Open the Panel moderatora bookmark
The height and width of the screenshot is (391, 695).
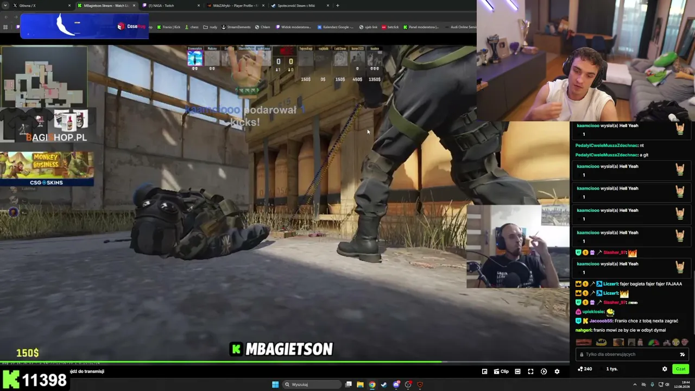[421, 27]
